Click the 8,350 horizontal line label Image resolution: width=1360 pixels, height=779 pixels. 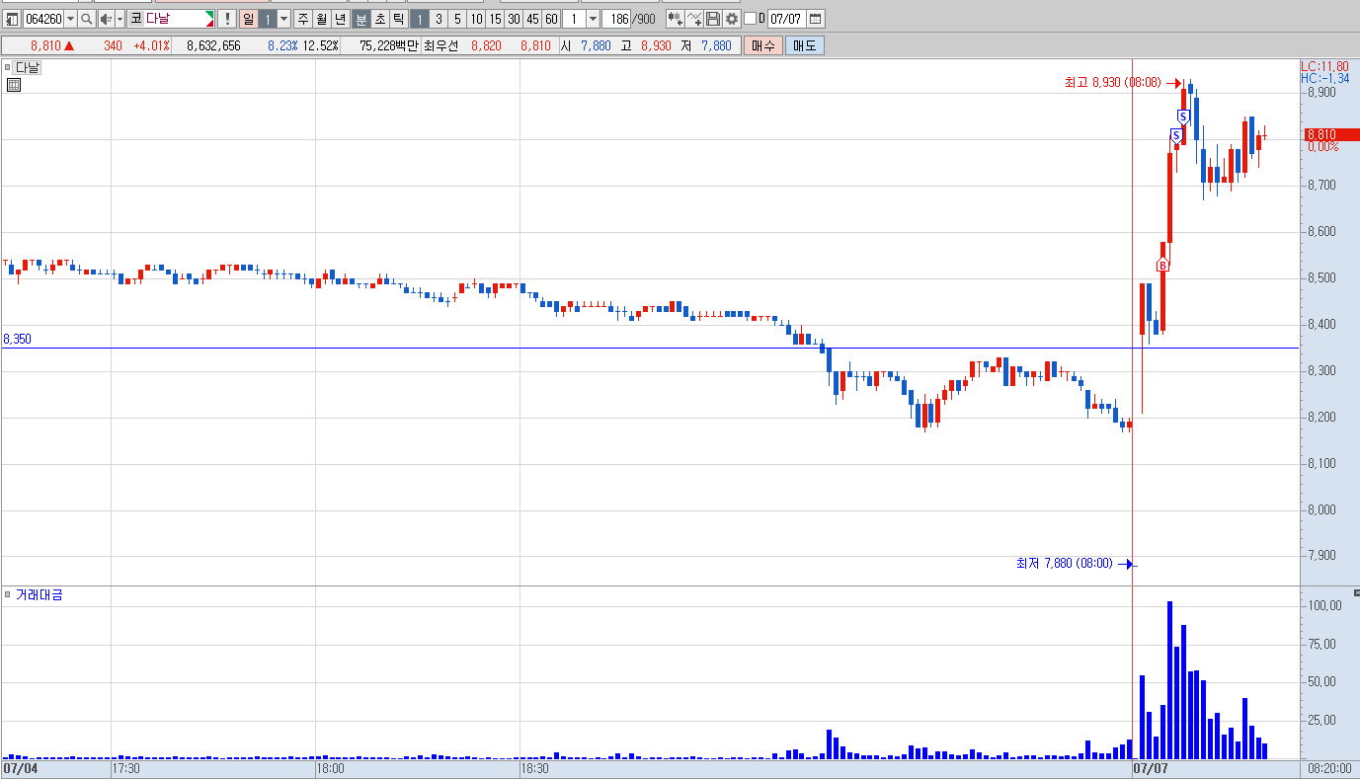(x=18, y=339)
